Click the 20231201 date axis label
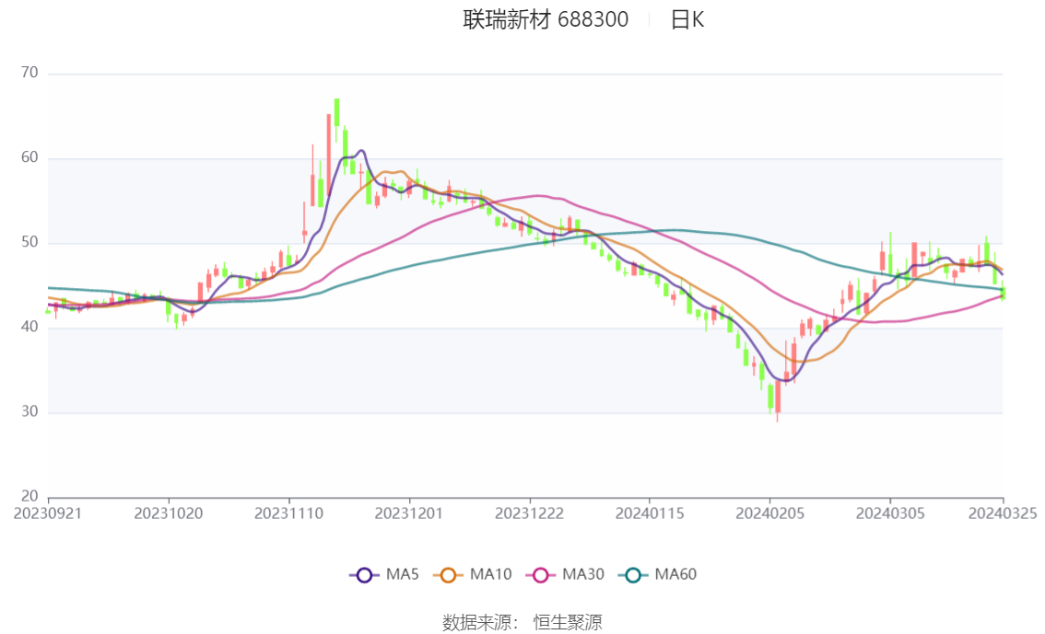1045x634 pixels. tap(408, 513)
